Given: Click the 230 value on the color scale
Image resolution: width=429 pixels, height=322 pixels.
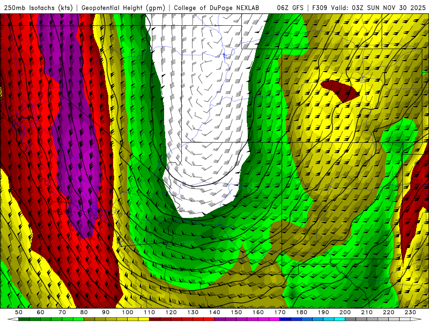Looking at the screenshot, I should pyautogui.click(x=410, y=312).
